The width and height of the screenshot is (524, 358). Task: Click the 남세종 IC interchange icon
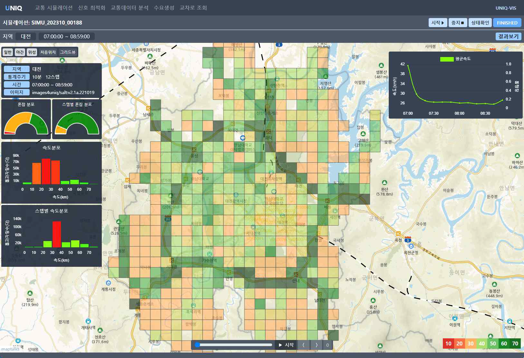(x=148, y=108)
